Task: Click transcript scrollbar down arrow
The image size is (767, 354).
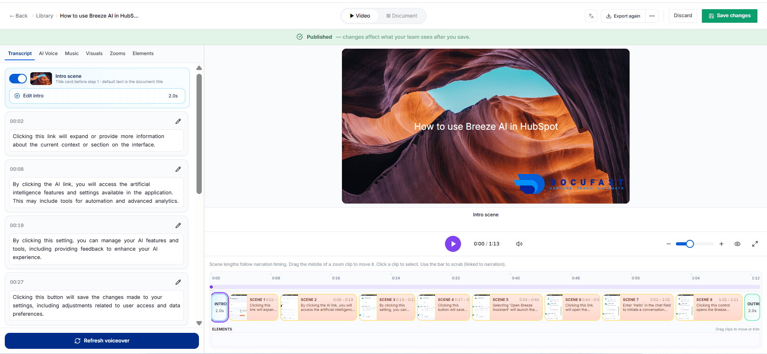Action: [x=199, y=323]
